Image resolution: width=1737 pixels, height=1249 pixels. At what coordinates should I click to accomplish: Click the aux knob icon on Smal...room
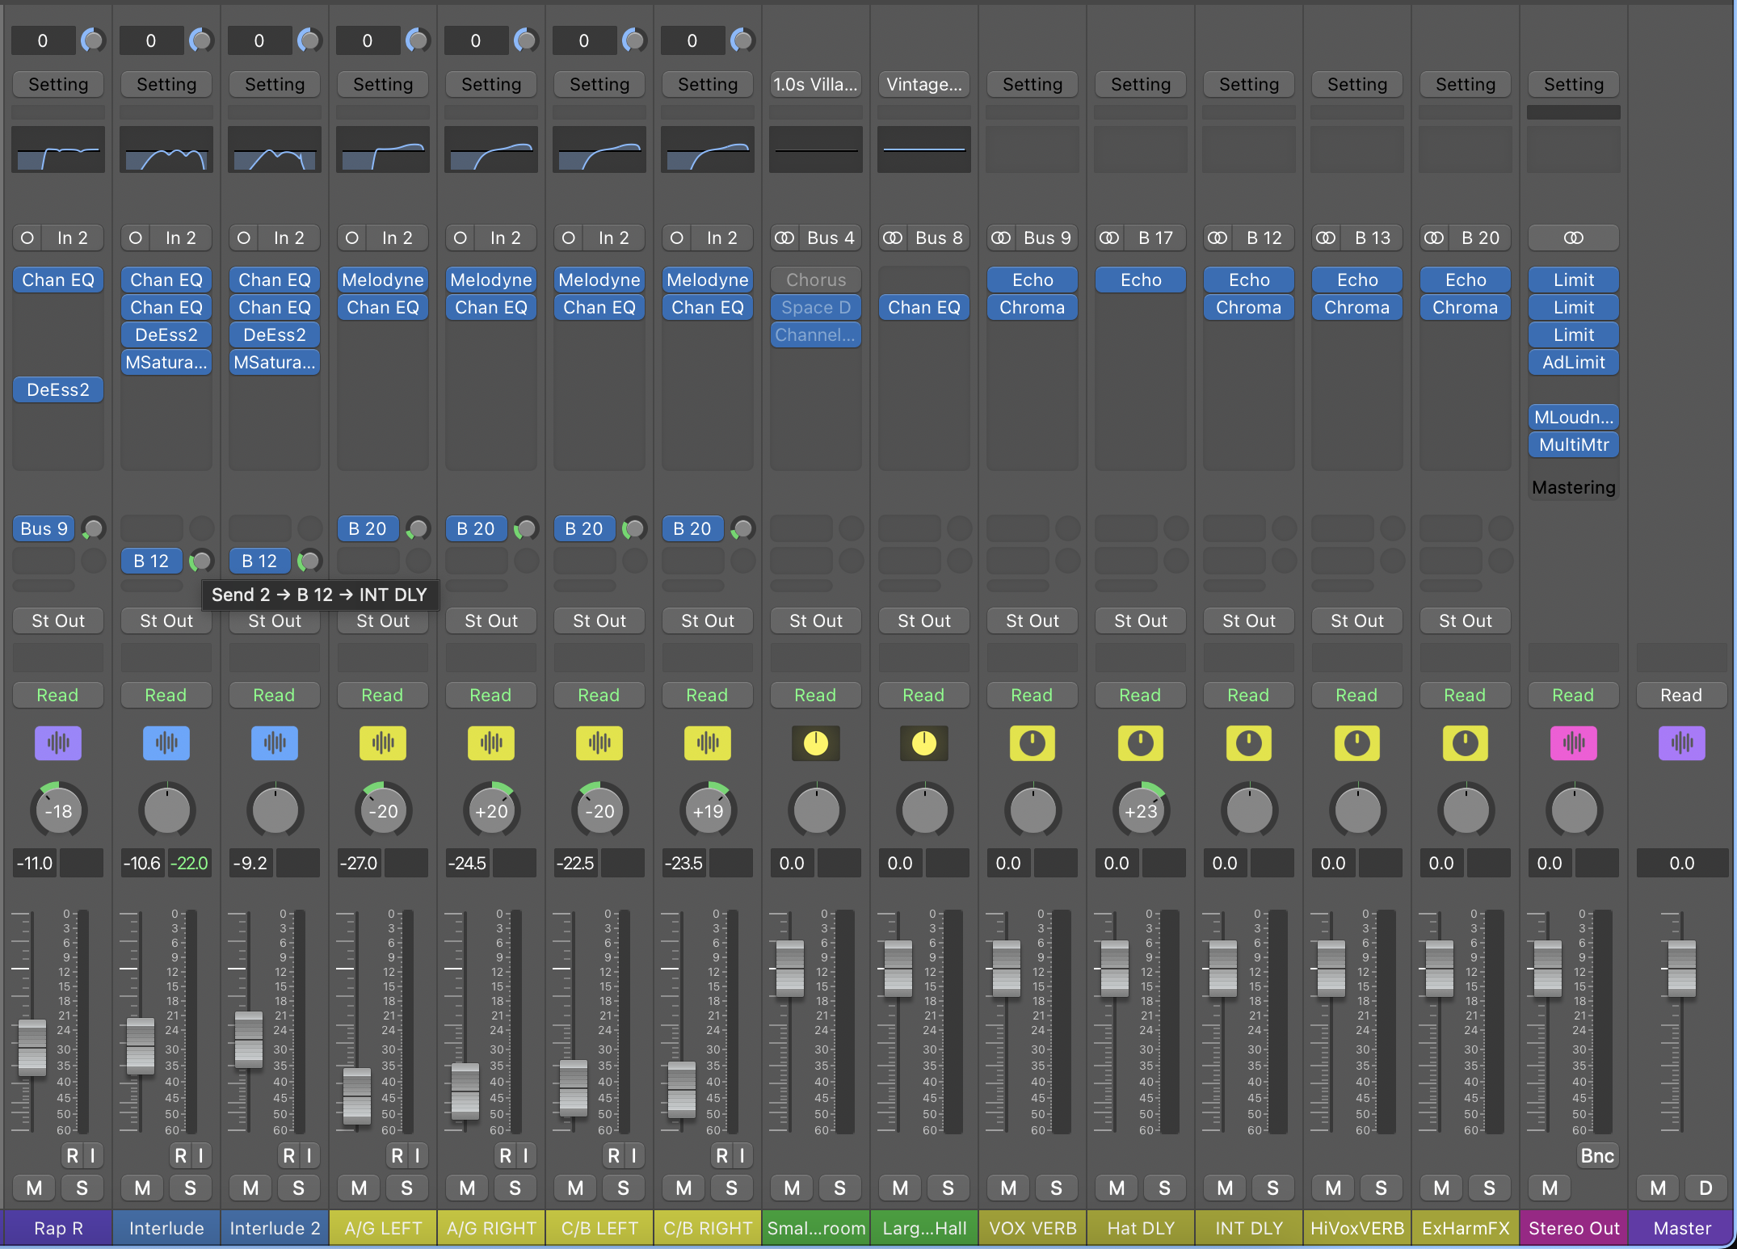point(816,742)
